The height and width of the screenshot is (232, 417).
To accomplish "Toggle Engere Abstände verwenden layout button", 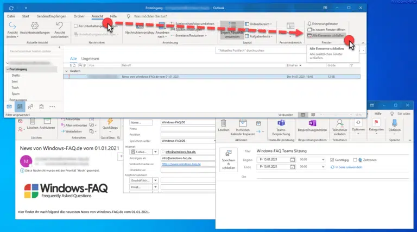I will (232, 30).
